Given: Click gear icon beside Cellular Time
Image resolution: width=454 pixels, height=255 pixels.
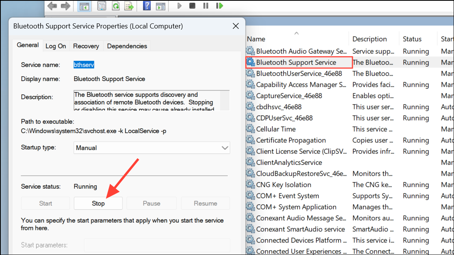Looking at the screenshot, I should pos(250,129).
